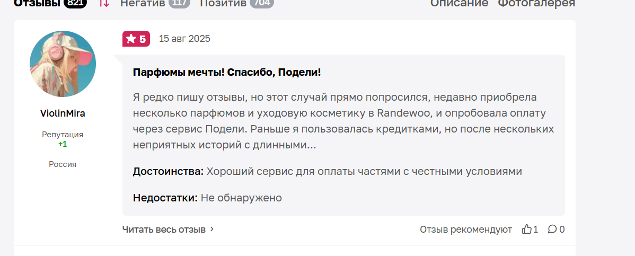Click the 117 negative count badge
This screenshot has height=256, width=635.
click(x=179, y=3)
